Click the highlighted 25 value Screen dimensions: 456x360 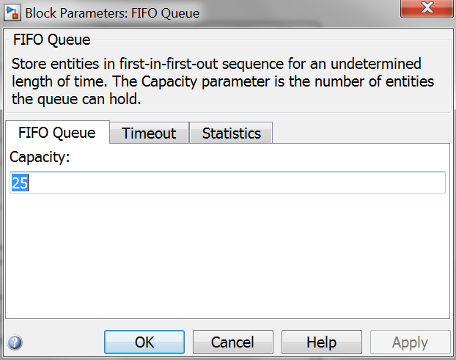[x=20, y=183]
